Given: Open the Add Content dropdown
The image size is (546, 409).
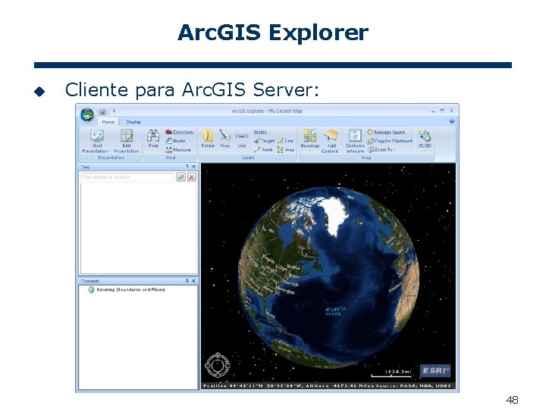Looking at the screenshot, I should tap(330, 141).
